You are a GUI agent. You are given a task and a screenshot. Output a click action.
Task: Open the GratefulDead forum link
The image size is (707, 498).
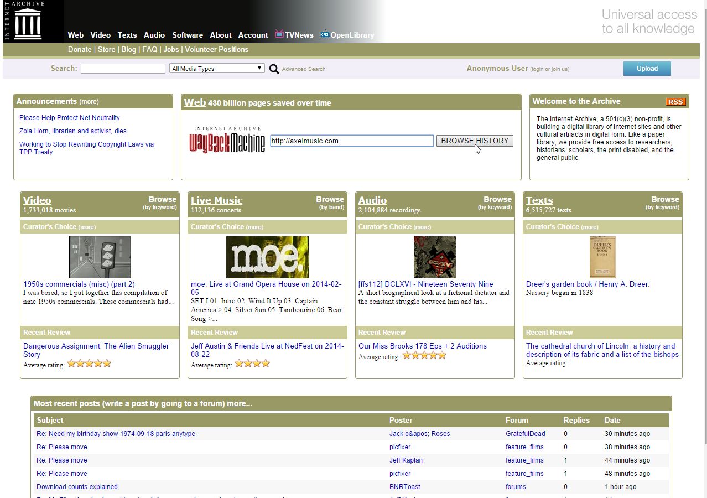[526, 434]
